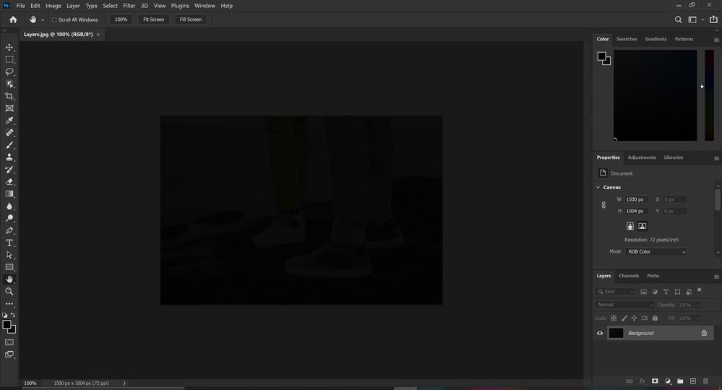The height and width of the screenshot is (390, 722).
Task: Click the Home icon in options bar
Action: coord(13,19)
